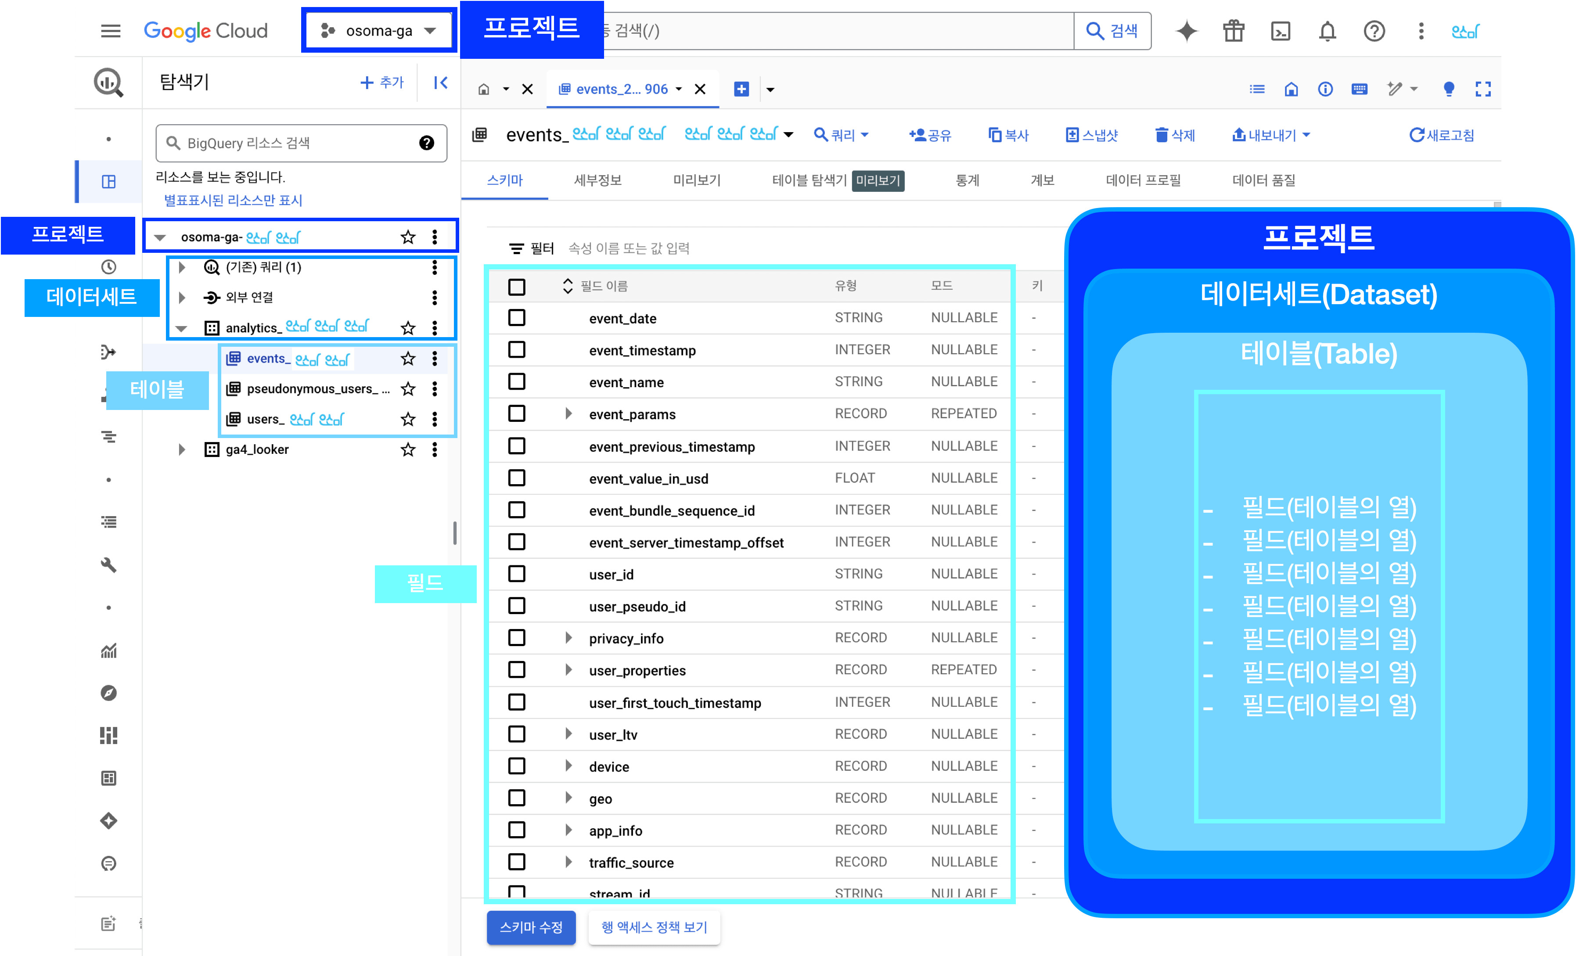
Task: Switch to the 통계 tab
Action: [x=967, y=180]
